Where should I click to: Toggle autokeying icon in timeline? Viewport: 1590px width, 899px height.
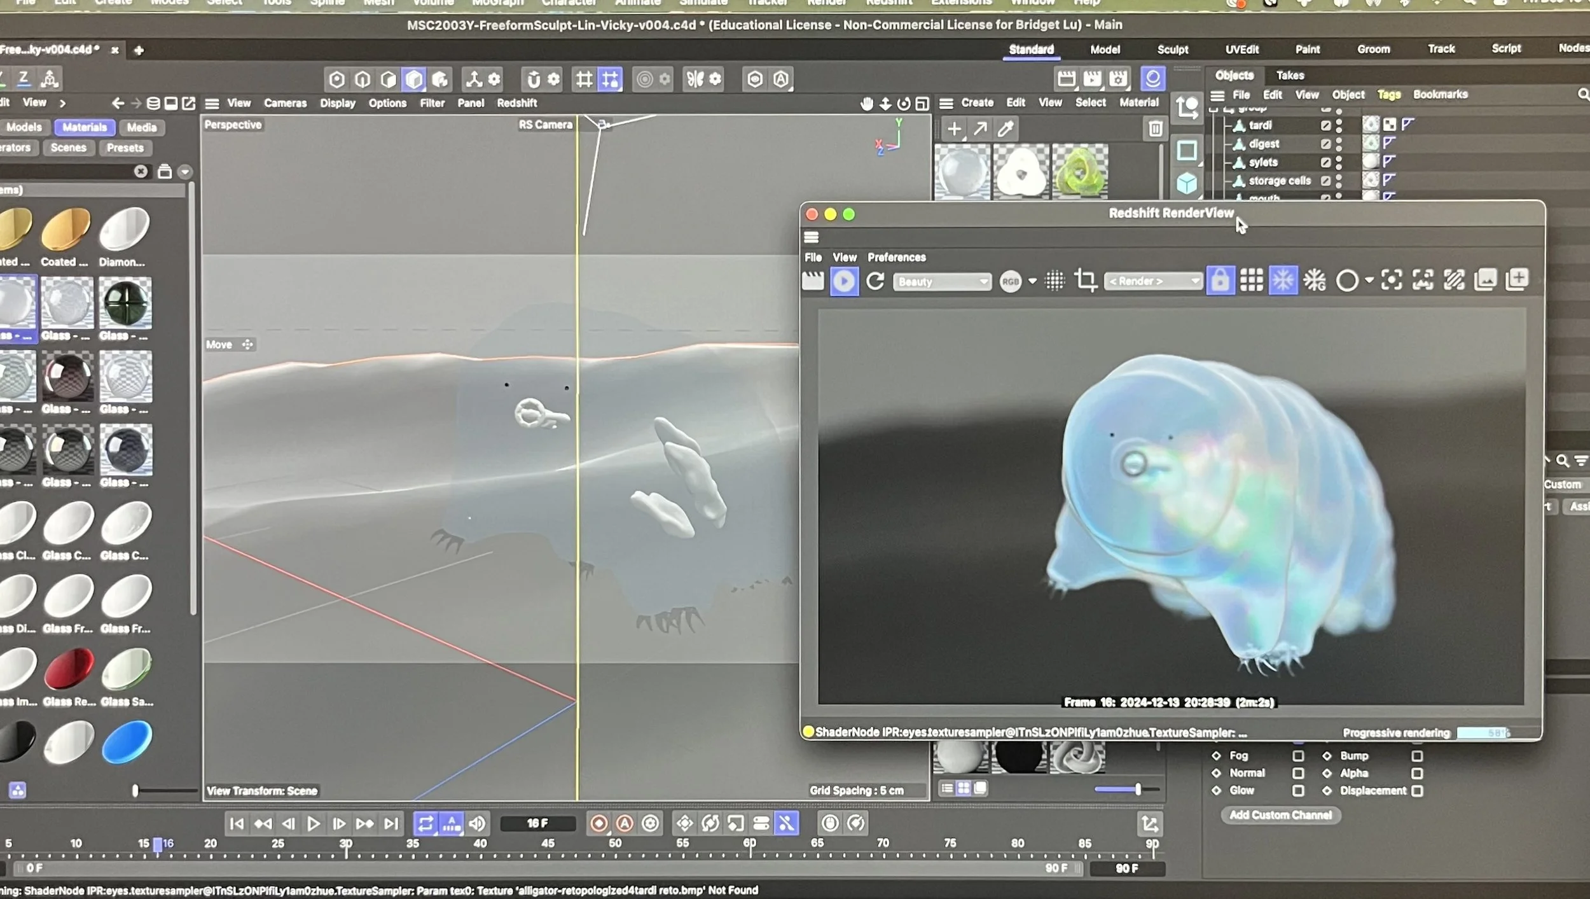tap(625, 824)
